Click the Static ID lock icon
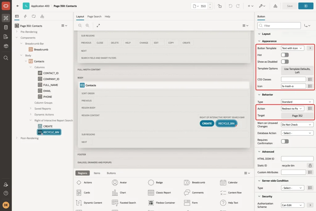316x211 pixels. tap(310, 165)
